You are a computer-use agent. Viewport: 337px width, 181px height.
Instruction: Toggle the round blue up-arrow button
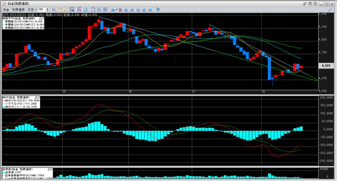tap(86, 10)
